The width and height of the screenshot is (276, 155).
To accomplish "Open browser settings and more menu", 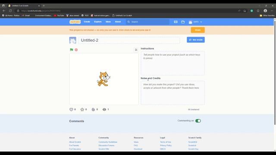I will click(272, 11).
